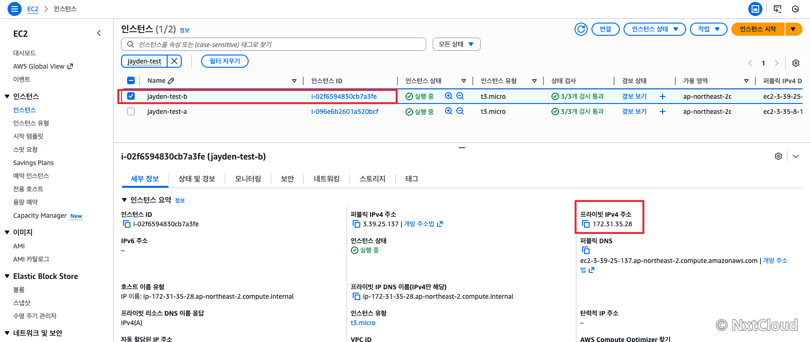
Task: Open the blue panel icon in top bar
Action: point(755,9)
